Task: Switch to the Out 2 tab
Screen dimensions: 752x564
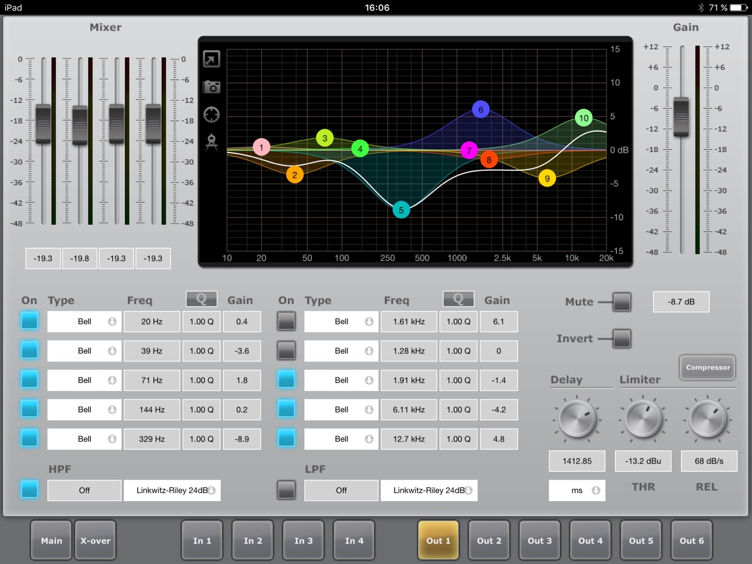Action: click(489, 541)
